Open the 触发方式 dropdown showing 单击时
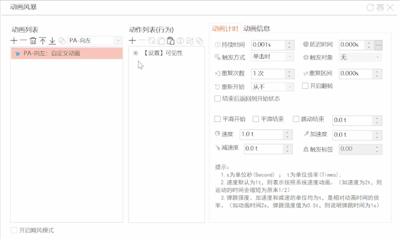Image resolution: width=400 pixels, height=239 pixels. [x=273, y=57]
